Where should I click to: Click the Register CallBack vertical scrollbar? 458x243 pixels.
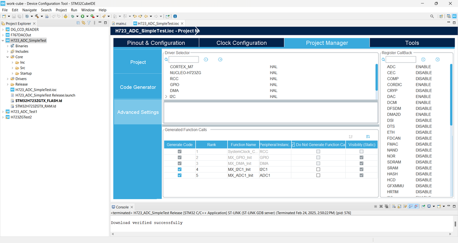451,95
